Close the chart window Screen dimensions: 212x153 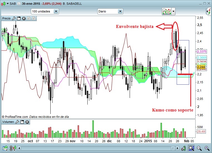[x=209, y=4]
